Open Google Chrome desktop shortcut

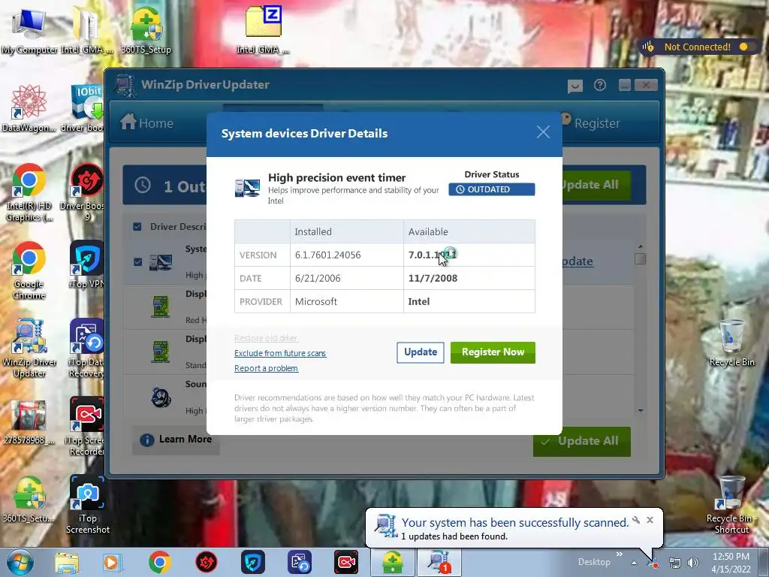(29, 270)
